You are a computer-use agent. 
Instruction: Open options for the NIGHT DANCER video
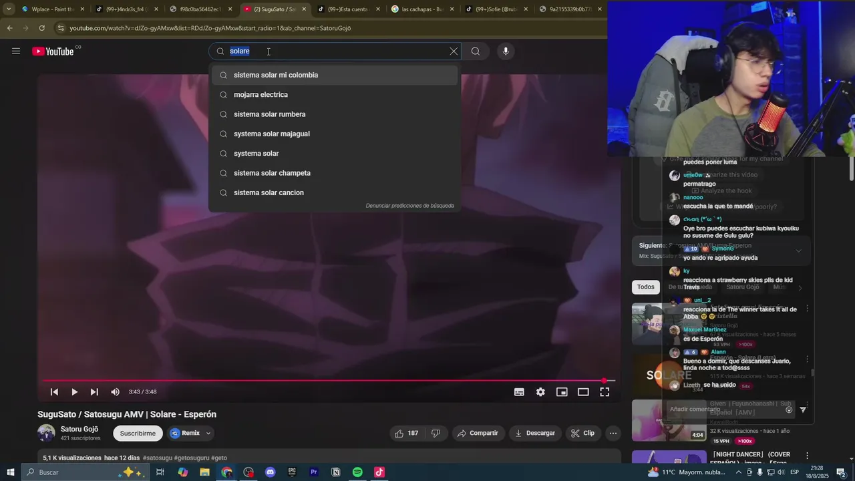tap(807, 456)
